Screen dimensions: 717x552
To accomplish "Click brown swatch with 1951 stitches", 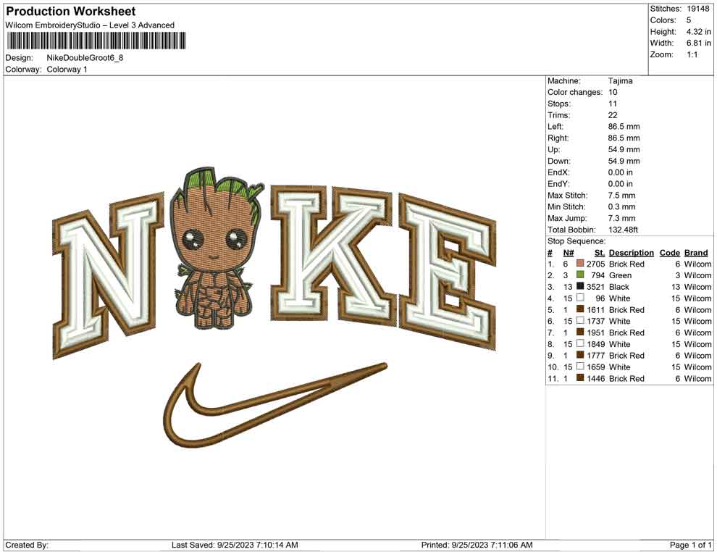I will [580, 332].
